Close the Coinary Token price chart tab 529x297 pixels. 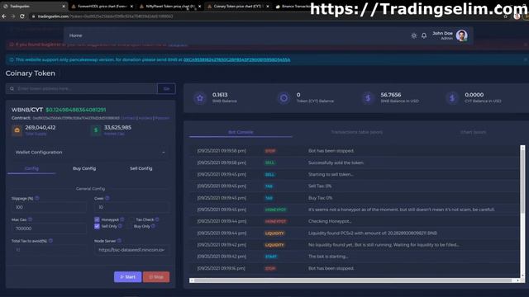268,6
